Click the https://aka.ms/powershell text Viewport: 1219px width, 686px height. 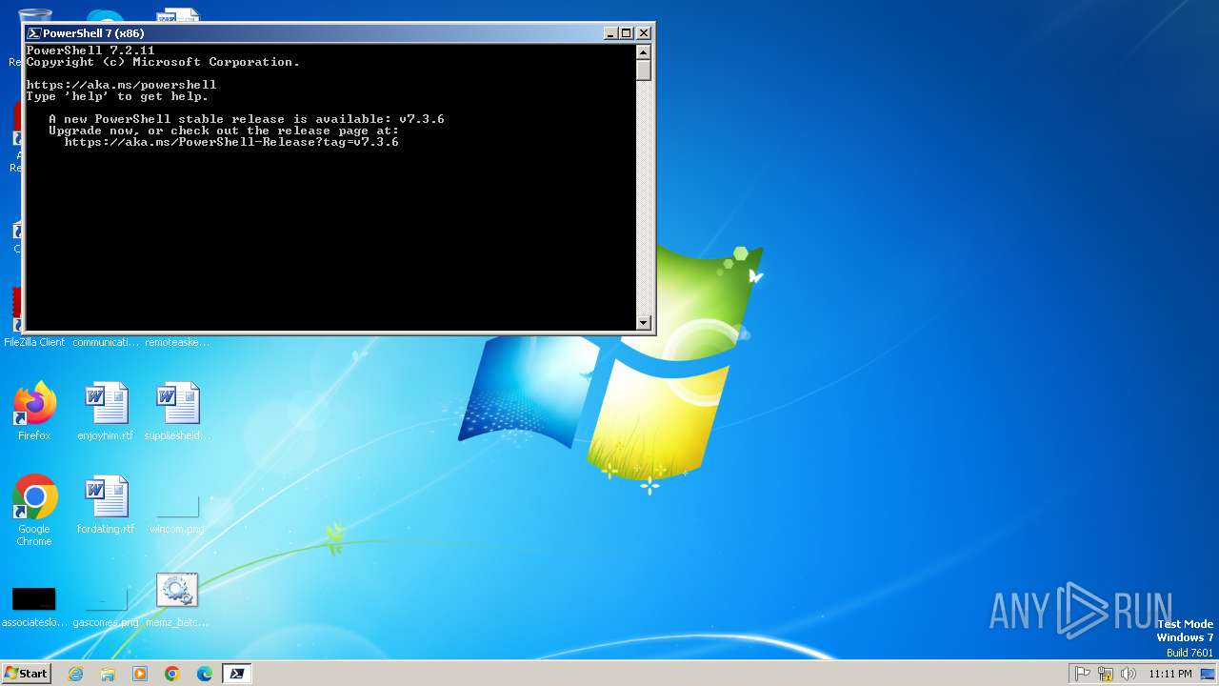point(121,85)
